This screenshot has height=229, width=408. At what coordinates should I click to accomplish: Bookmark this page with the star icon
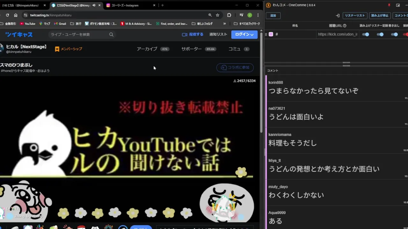coord(217,15)
